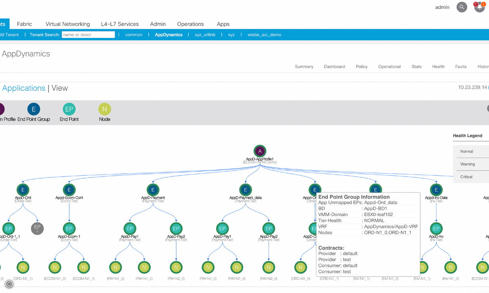Select the AppD-Payment_data endpoint group node

245,190
